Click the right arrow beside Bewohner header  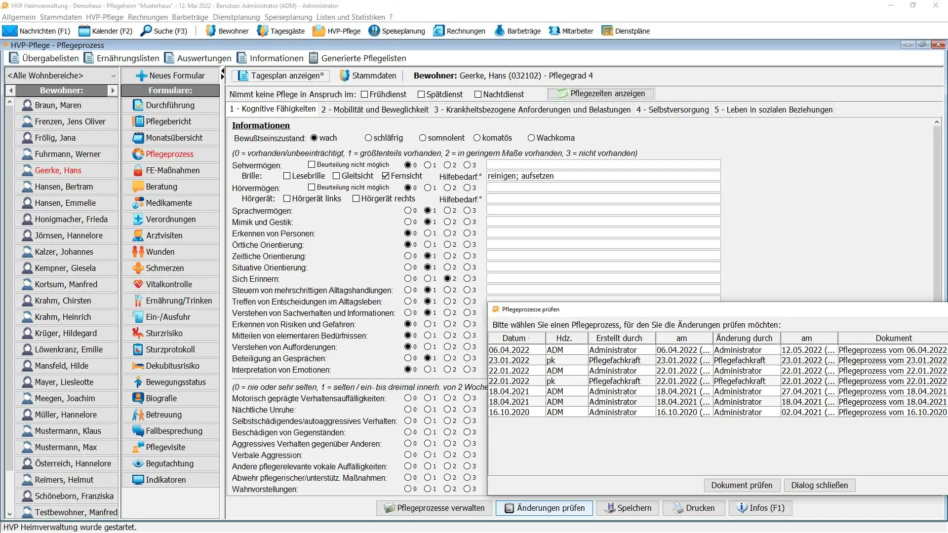pyautogui.click(x=113, y=91)
